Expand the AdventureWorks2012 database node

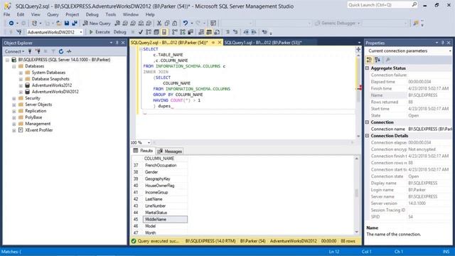(21, 85)
